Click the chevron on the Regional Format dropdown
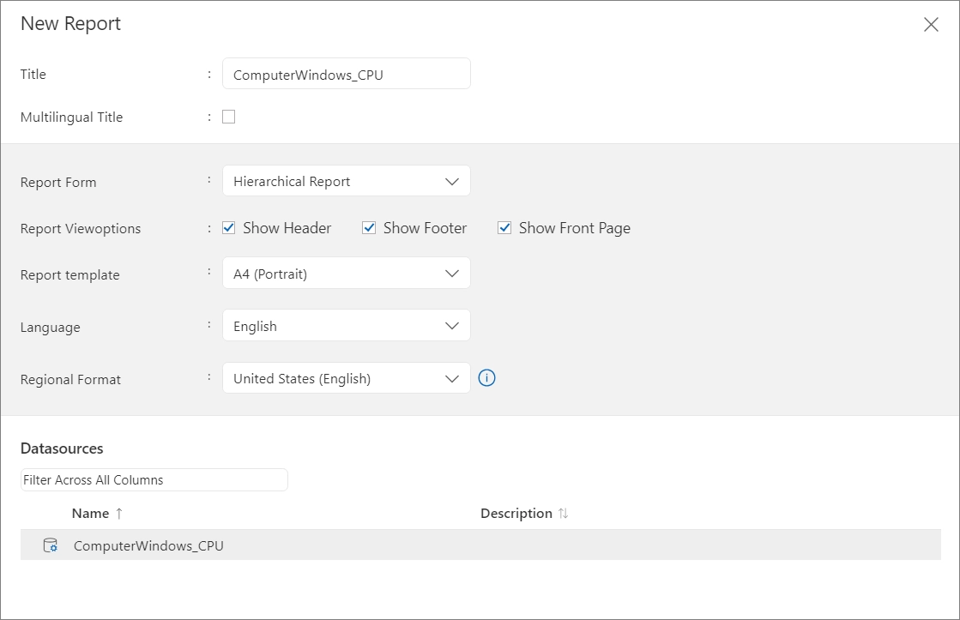This screenshot has height=620, width=960. (x=453, y=378)
